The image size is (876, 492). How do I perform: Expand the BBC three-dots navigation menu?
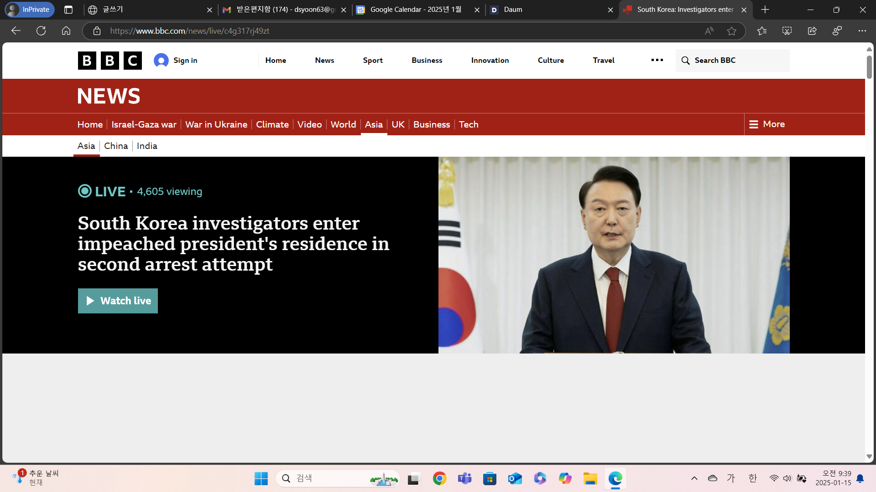coord(657,60)
